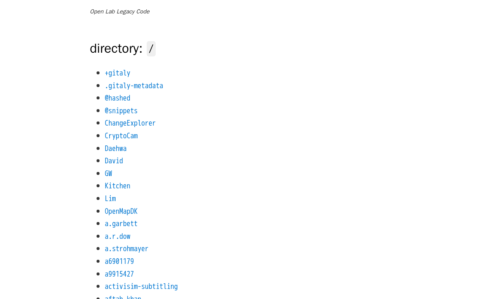Open the @snippets directory
Viewport: 479px width, 299px height.
(x=121, y=111)
